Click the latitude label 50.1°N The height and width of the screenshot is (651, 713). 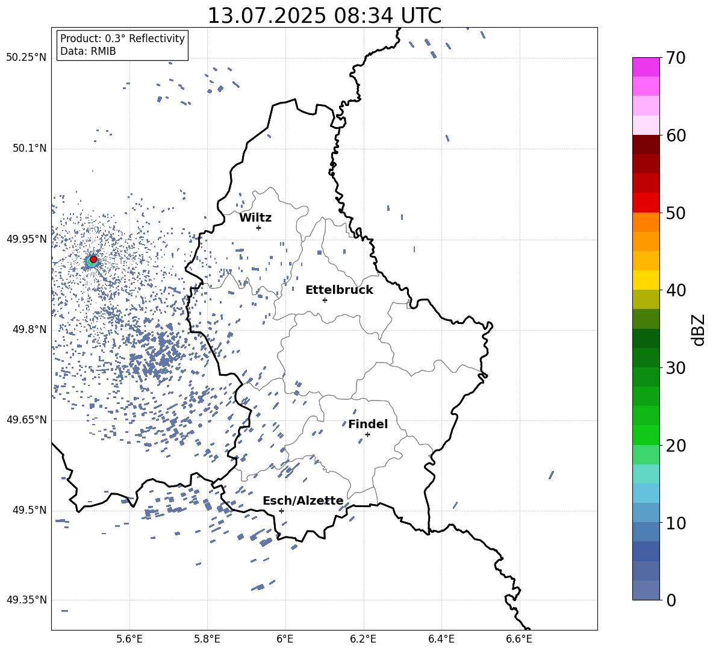(x=29, y=149)
